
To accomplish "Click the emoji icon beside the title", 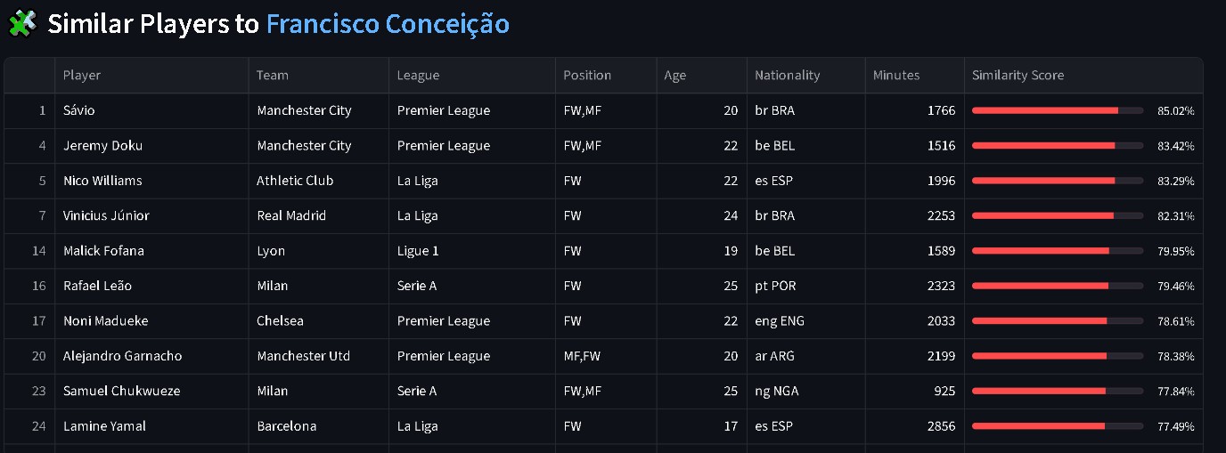I will pos(21,24).
